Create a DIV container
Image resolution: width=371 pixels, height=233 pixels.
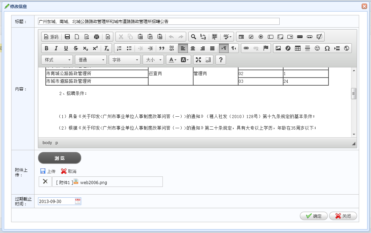tap(172, 48)
